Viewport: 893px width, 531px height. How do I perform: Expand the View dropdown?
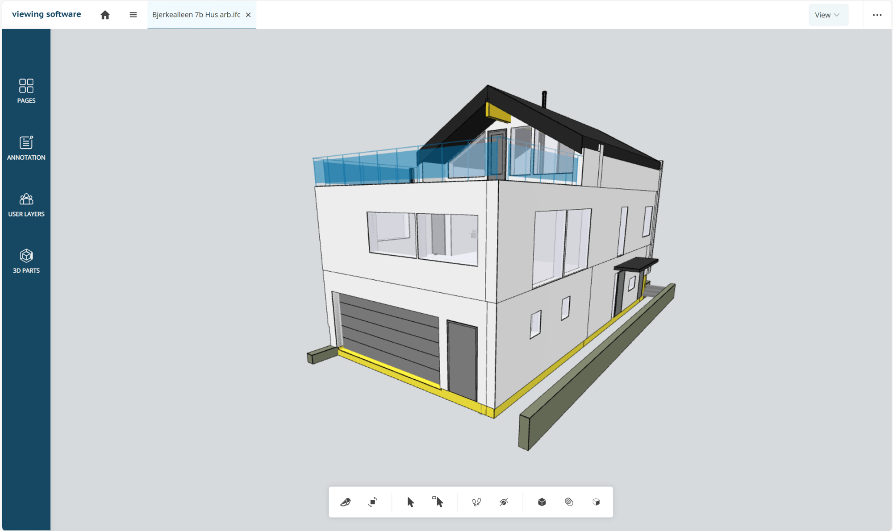pyautogui.click(x=828, y=15)
